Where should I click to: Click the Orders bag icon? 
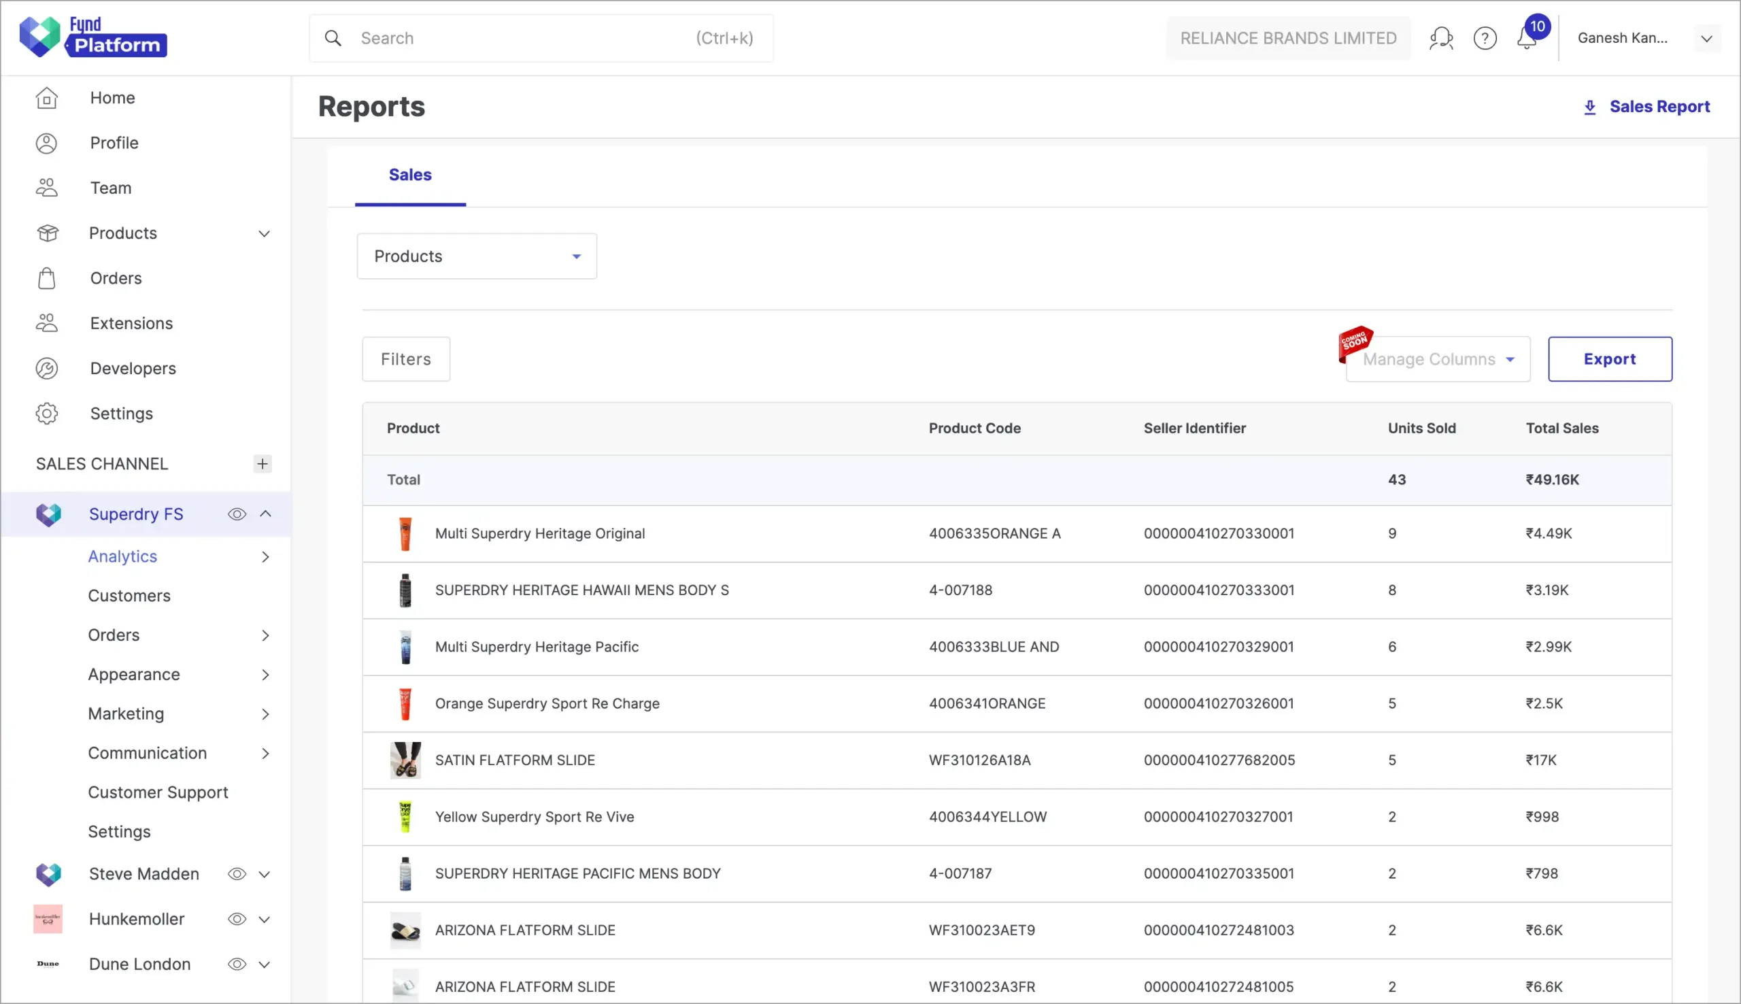[x=46, y=278]
